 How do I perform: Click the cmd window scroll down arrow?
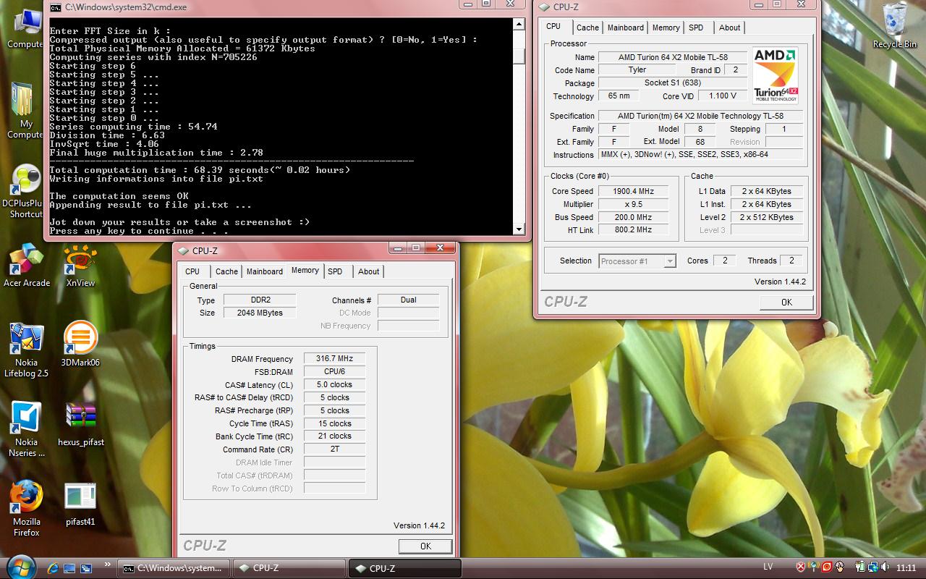point(519,229)
